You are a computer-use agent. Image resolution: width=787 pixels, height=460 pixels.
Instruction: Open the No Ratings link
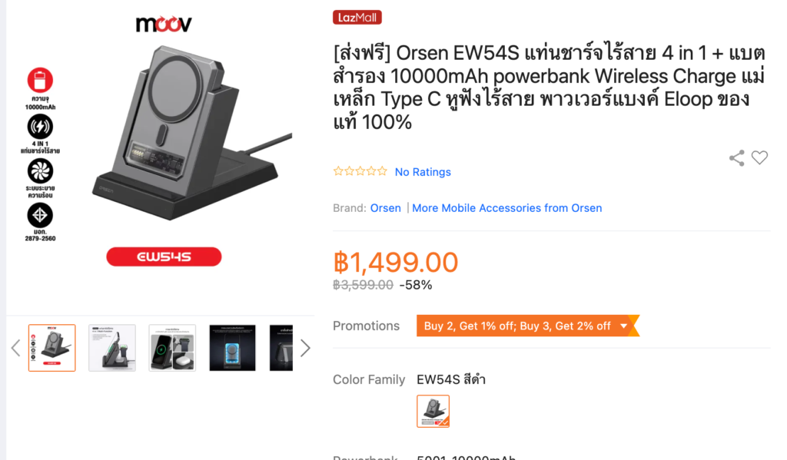tap(423, 172)
